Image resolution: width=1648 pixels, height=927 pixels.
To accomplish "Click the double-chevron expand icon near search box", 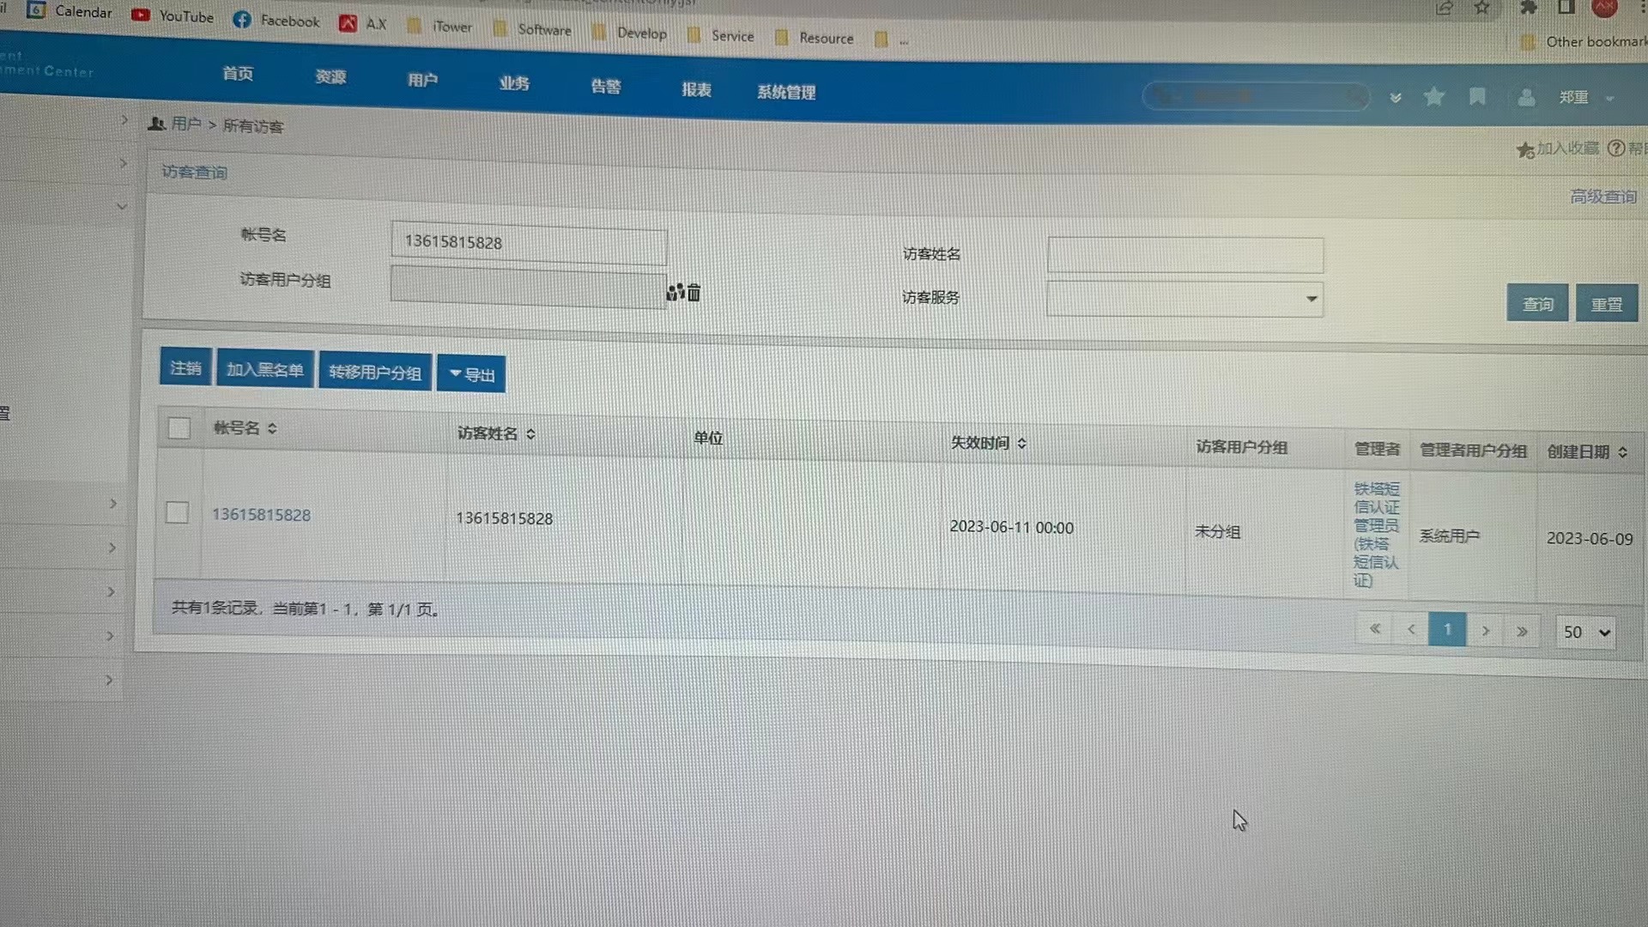I will tap(1396, 98).
